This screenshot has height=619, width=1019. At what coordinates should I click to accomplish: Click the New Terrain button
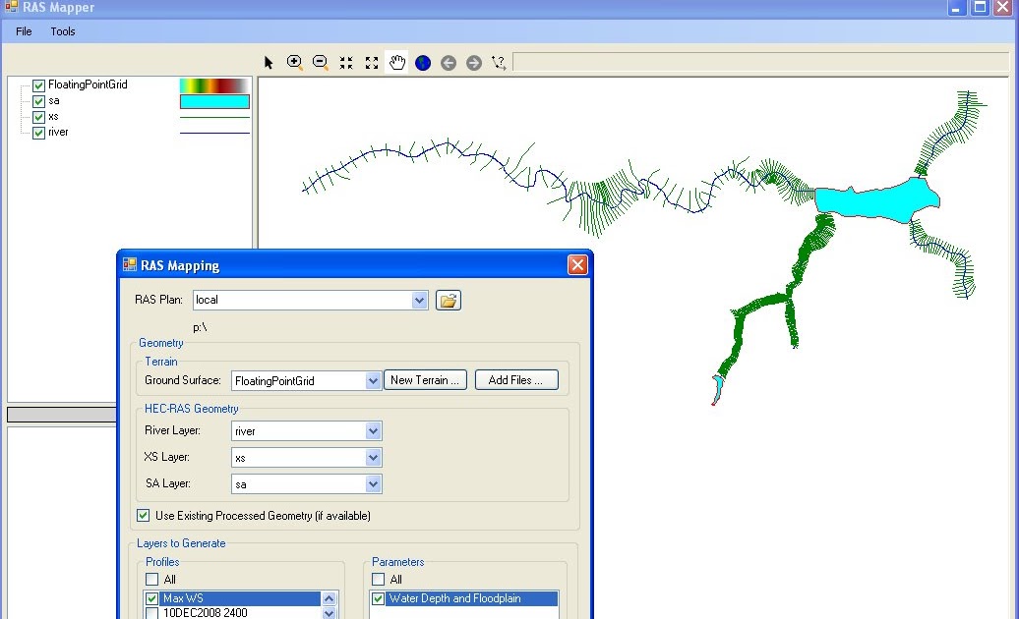[425, 379]
